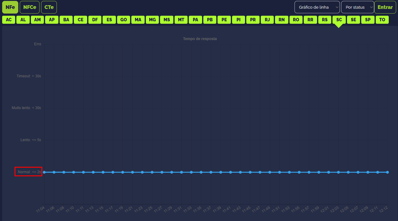
Task: Pick the MG state button
Action: (x=152, y=20)
